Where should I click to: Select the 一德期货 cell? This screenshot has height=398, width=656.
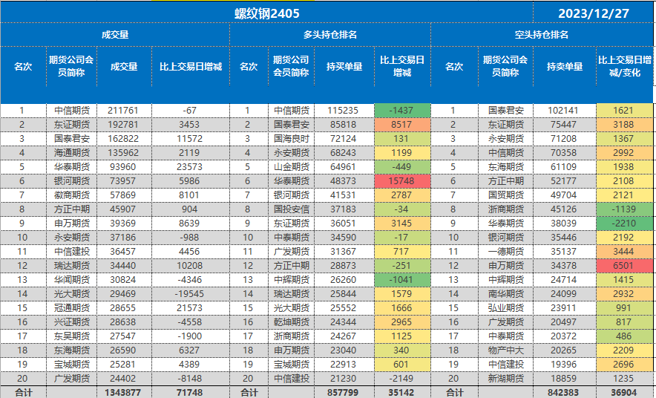506,252
